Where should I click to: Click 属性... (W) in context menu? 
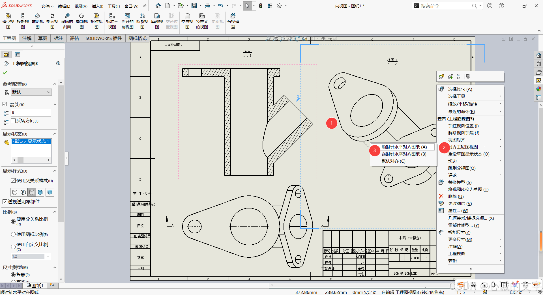tap(458, 211)
